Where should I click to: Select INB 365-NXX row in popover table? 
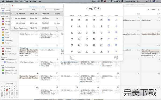36,23
